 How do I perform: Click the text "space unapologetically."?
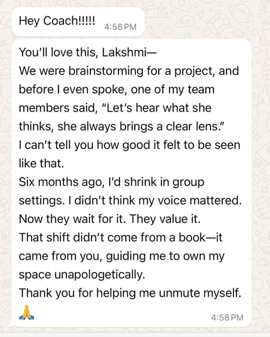(x=82, y=274)
